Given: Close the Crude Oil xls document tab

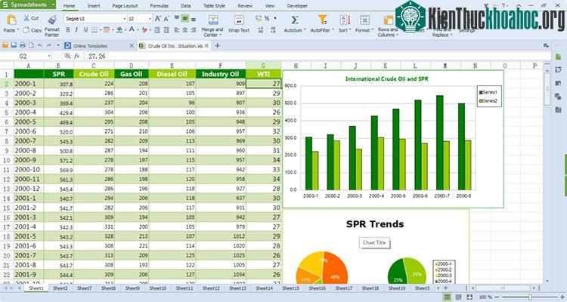Looking at the screenshot, I should (x=206, y=46).
